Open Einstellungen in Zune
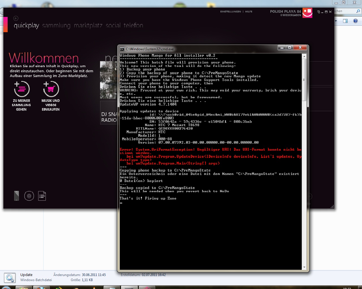 point(230,12)
